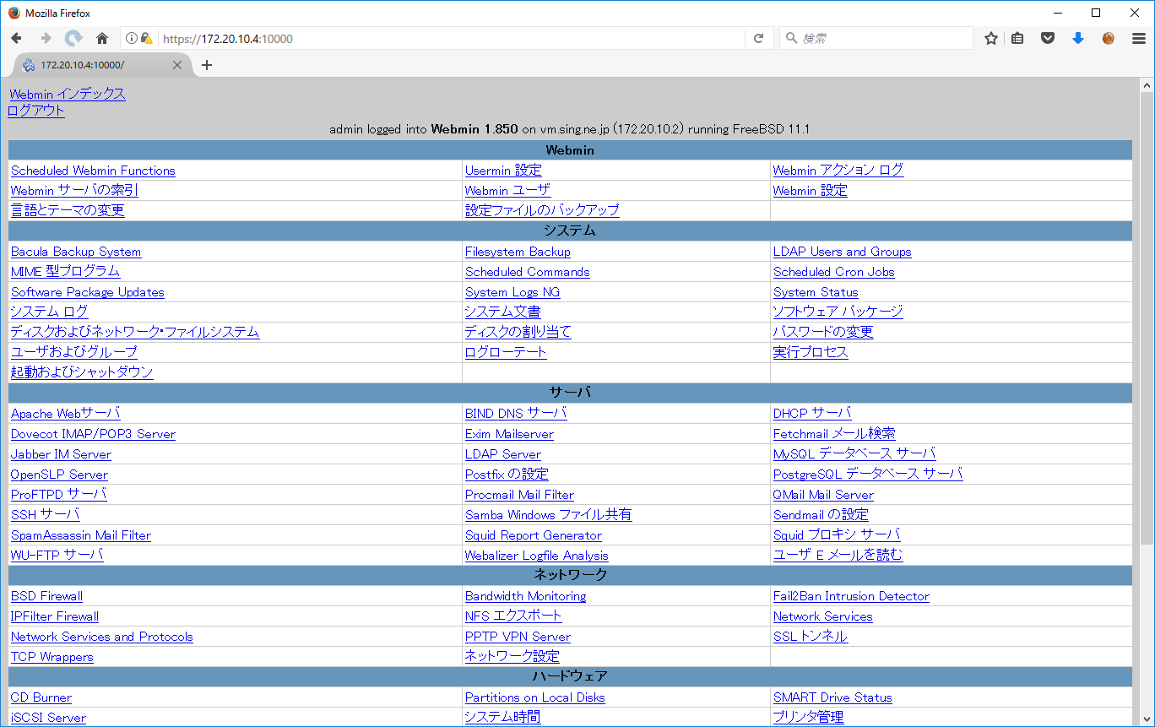Open a new tab with plus button
Image resolution: width=1155 pixels, height=727 pixels.
(207, 65)
